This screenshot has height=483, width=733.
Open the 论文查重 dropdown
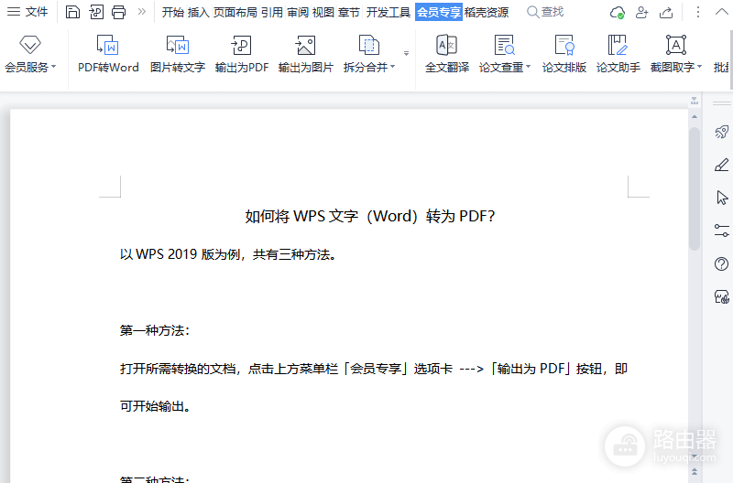[505, 55]
